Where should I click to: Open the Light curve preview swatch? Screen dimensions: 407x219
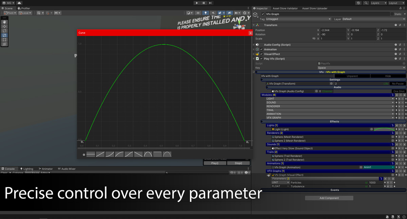point(384,129)
